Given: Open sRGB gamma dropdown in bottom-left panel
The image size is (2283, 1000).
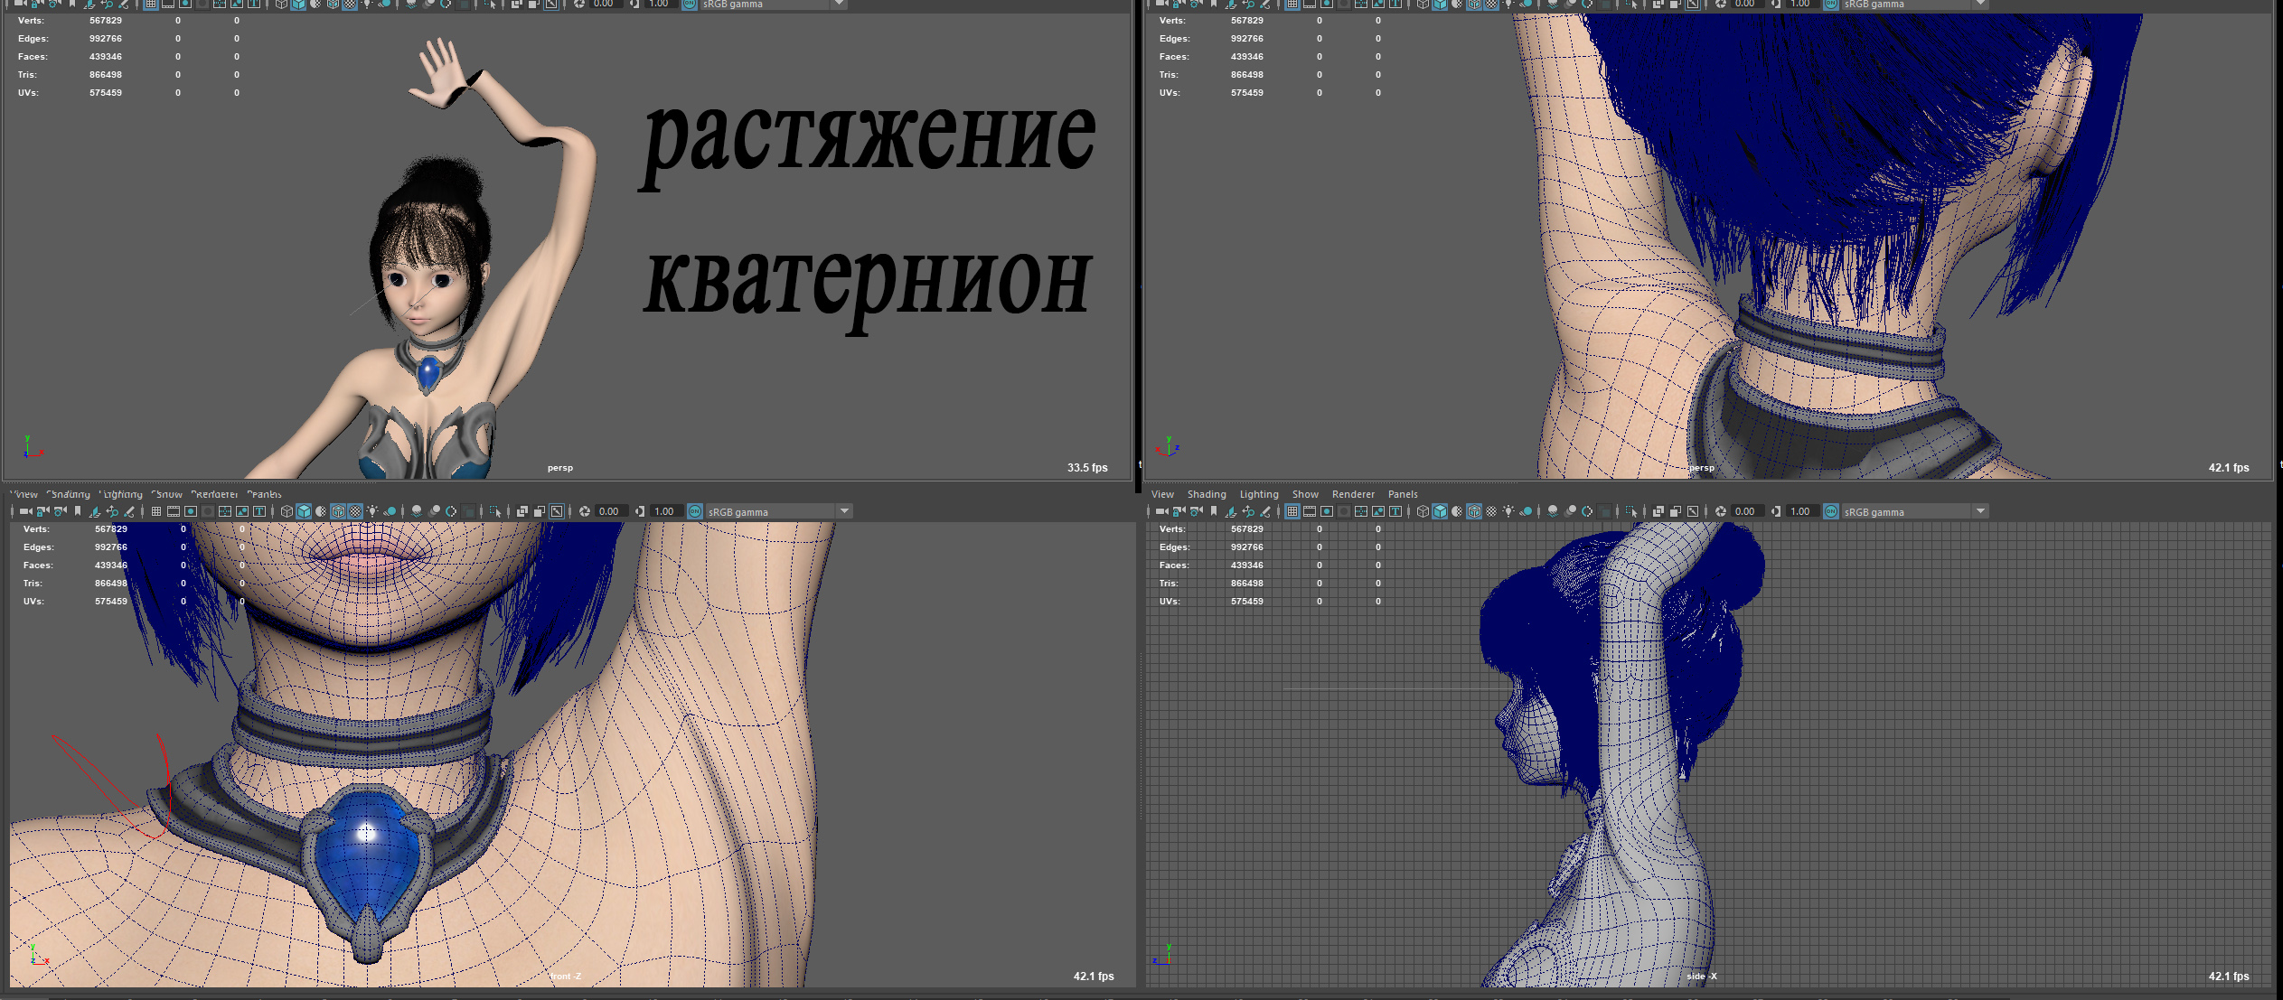Looking at the screenshot, I should tap(844, 511).
